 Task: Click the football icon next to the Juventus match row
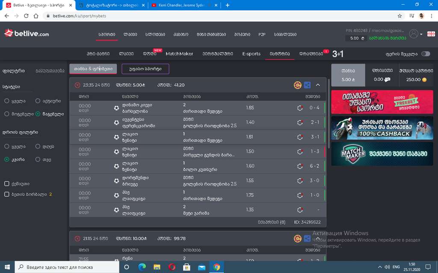click(x=116, y=122)
